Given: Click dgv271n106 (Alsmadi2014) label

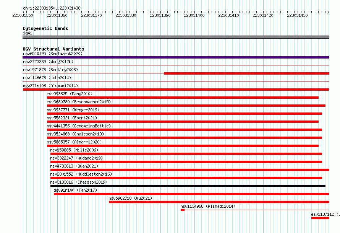Looking at the screenshot, I should pos(50,86).
